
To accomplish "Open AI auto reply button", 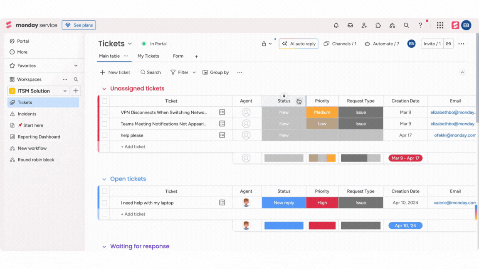I will coord(299,44).
